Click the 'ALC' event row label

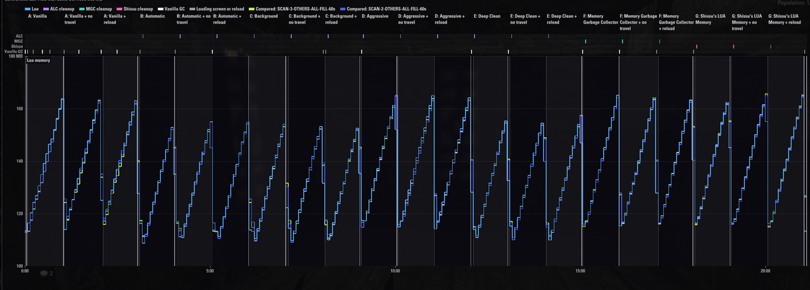pos(20,36)
